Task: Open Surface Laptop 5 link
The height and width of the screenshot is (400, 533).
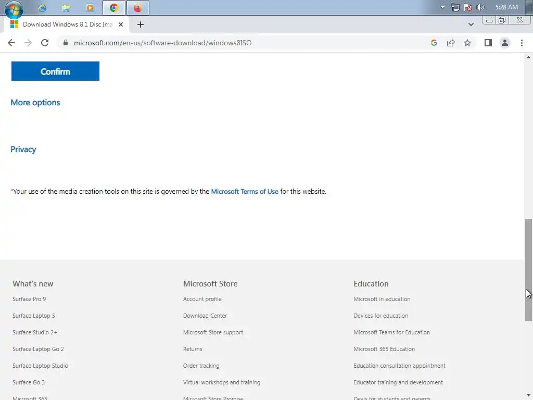Action: pos(34,316)
